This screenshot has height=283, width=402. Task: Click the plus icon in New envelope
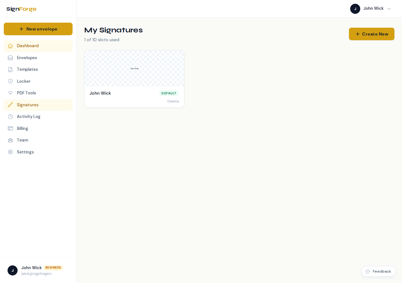tap(21, 29)
